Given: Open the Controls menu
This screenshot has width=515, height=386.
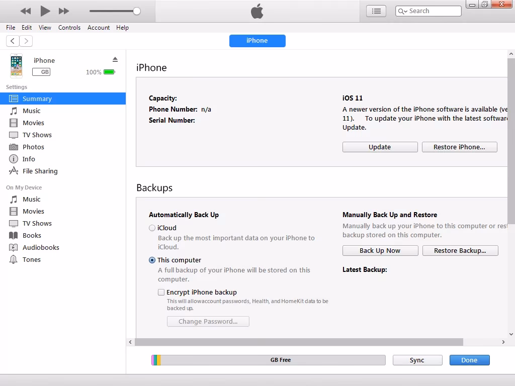Looking at the screenshot, I should click(69, 28).
